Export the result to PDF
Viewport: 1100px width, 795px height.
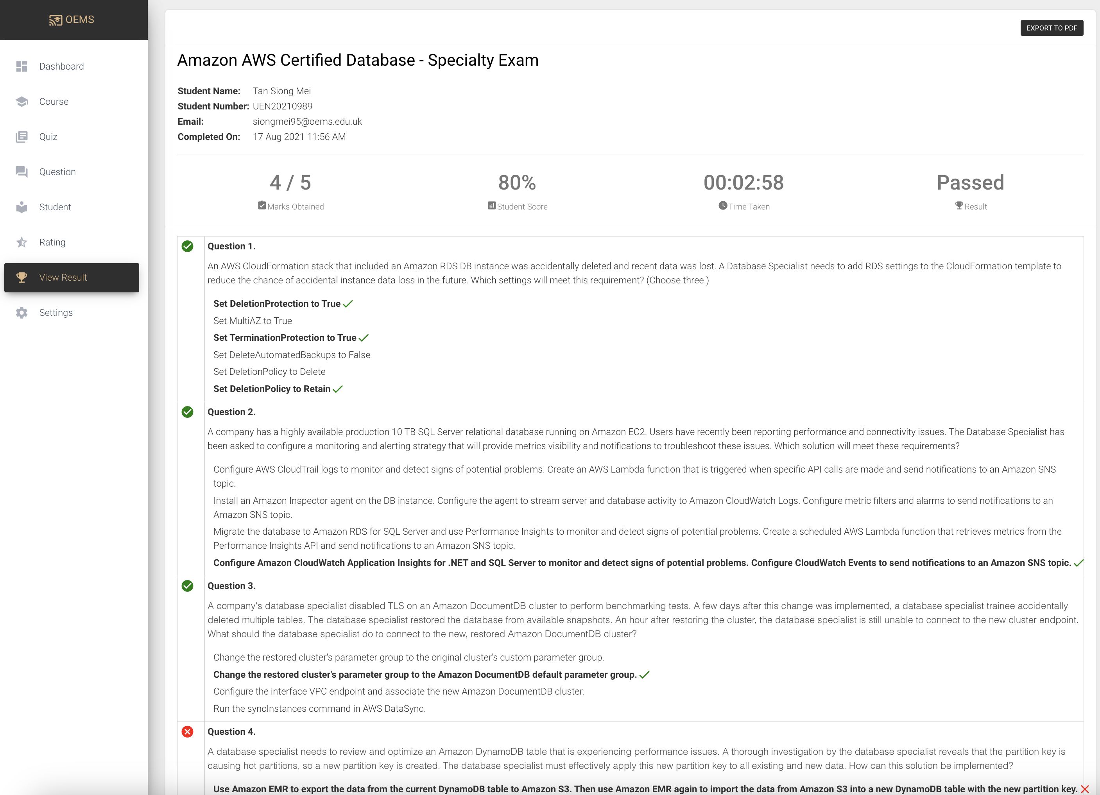pos(1052,28)
